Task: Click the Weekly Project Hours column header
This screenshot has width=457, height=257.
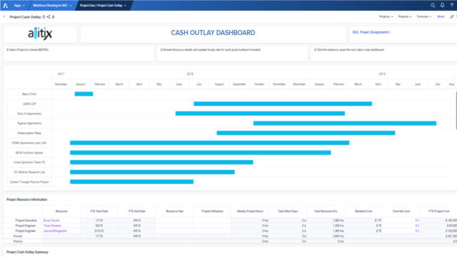Action: [x=250, y=211]
